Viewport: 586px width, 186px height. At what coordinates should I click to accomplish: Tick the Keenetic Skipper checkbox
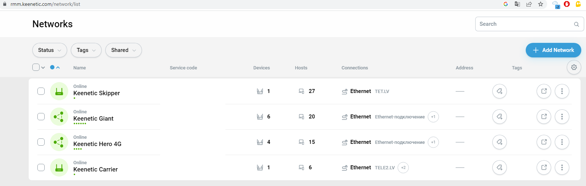point(41,91)
